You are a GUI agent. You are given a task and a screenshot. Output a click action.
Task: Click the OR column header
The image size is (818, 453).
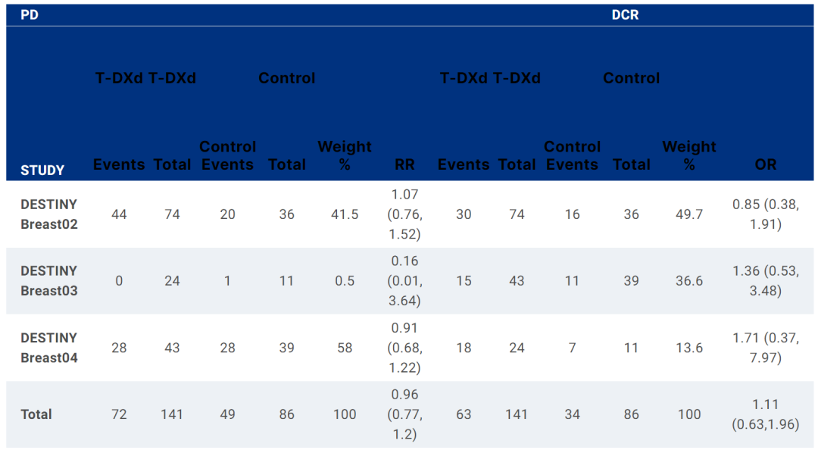click(x=765, y=164)
